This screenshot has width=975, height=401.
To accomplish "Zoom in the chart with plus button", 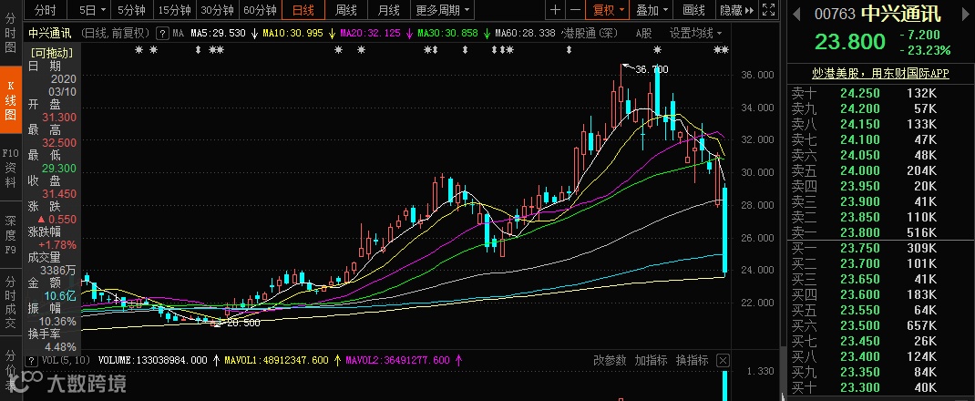I will [x=555, y=10].
